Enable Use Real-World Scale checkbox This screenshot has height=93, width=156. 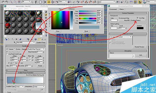7,54
